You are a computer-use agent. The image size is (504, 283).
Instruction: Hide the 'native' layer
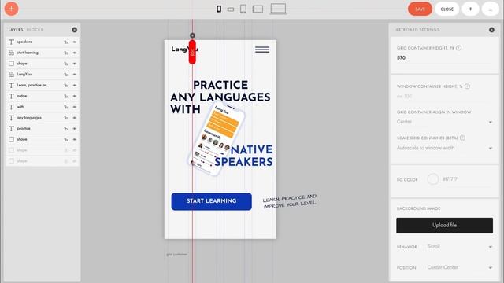tap(75, 96)
